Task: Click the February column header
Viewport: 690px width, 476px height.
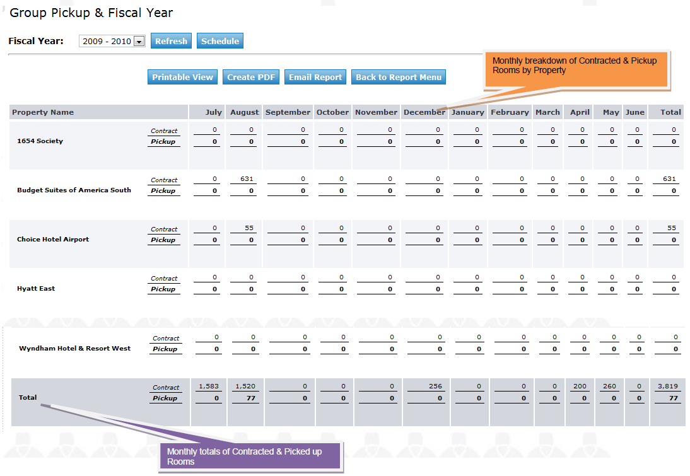Action: (x=510, y=112)
